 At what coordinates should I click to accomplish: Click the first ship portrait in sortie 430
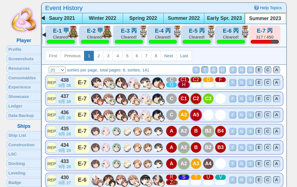[96, 180]
